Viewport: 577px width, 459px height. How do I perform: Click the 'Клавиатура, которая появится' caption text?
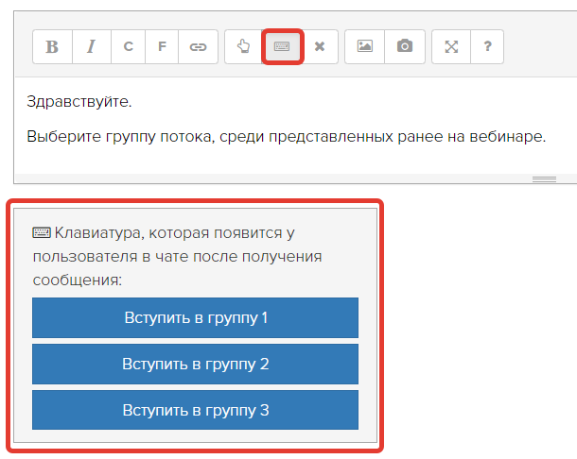click(177, 257)
